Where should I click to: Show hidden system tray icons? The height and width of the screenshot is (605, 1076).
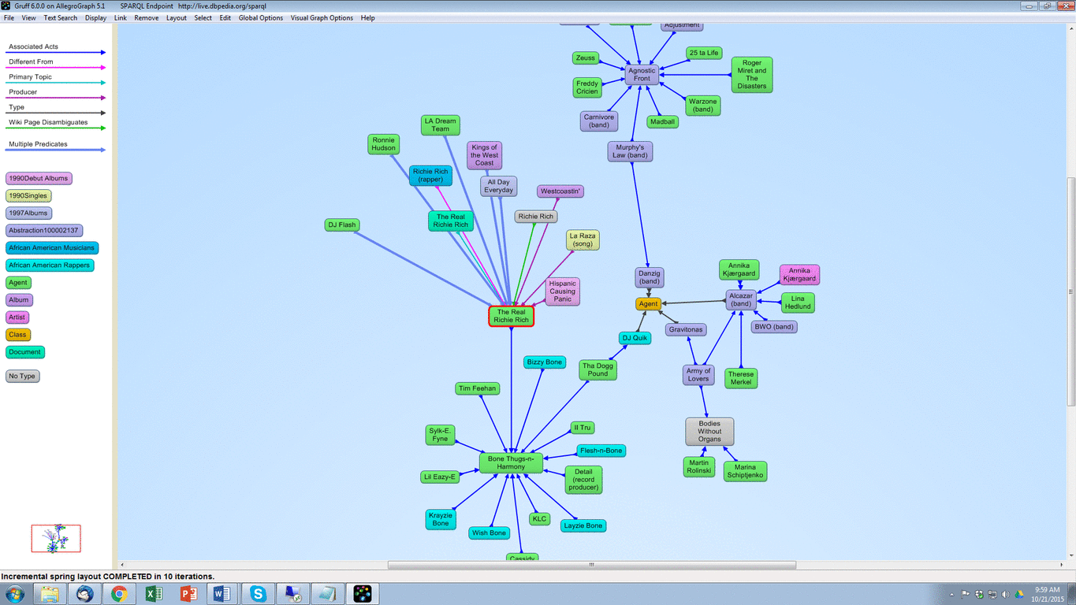953,594
